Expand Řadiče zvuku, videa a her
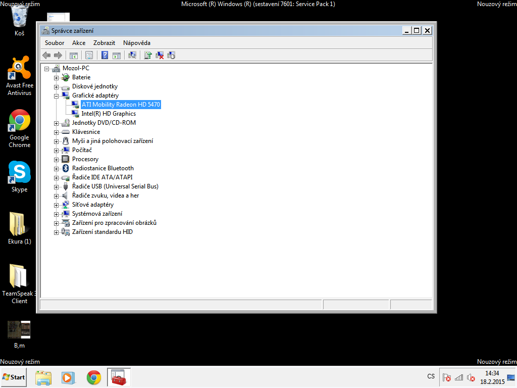Image resolution: width=517 pixels, height=388 pixels. (57, 197)
